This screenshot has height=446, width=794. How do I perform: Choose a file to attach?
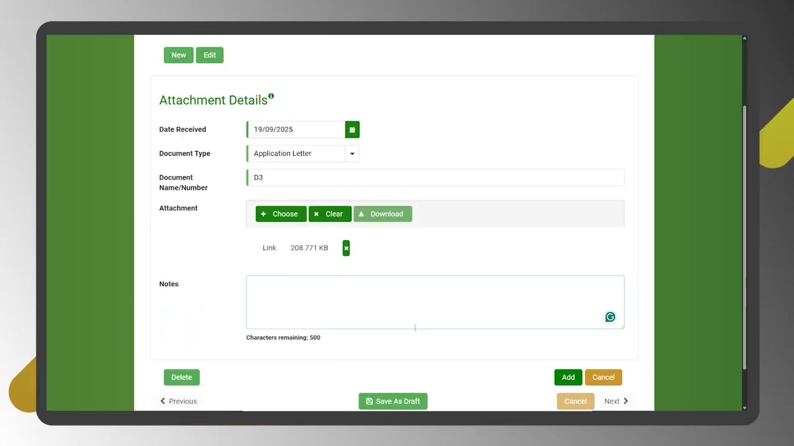pyautogui.click(x=281, y=214)
